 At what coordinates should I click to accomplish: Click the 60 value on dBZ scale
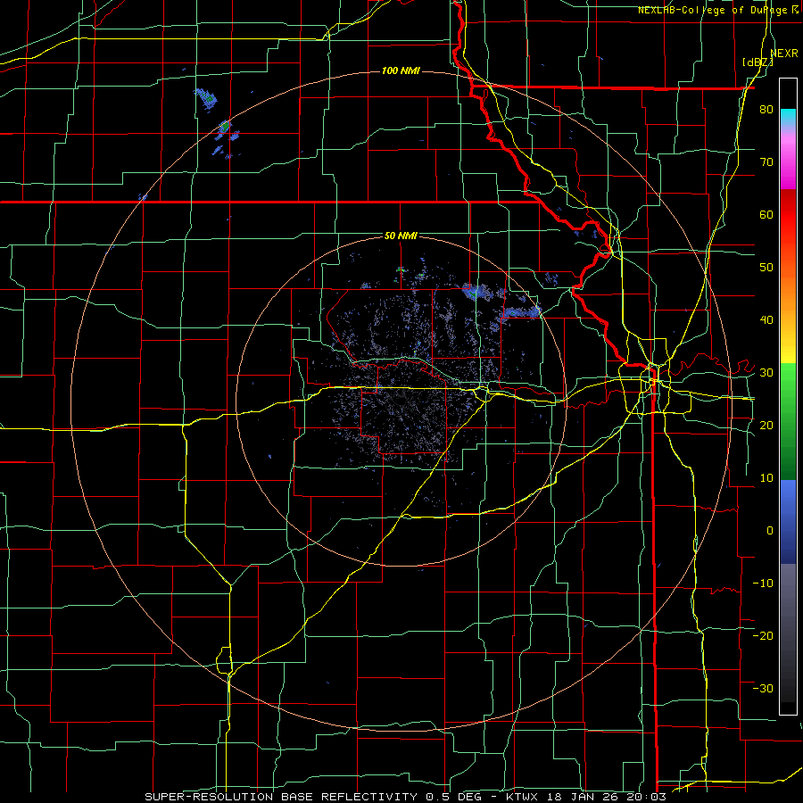coord(766,214)
